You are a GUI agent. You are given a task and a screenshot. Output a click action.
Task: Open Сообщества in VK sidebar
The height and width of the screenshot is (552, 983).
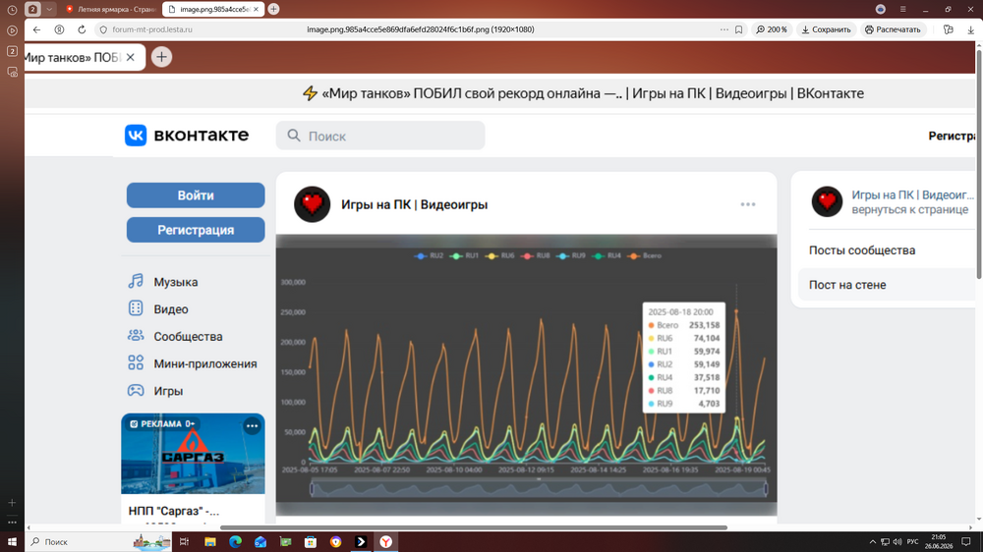click(175, 337)
